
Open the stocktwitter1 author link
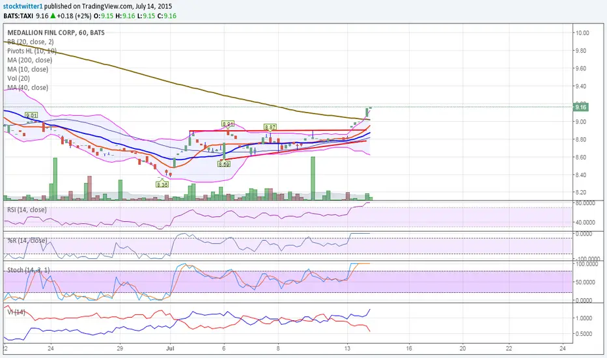coord(22,7)
